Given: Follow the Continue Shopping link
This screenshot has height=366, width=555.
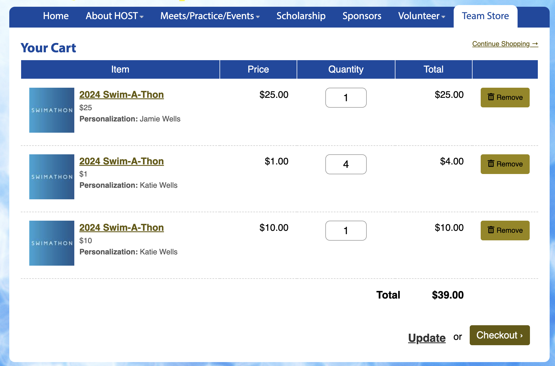Looking at the screenshot, I should [x=505, y=44].
